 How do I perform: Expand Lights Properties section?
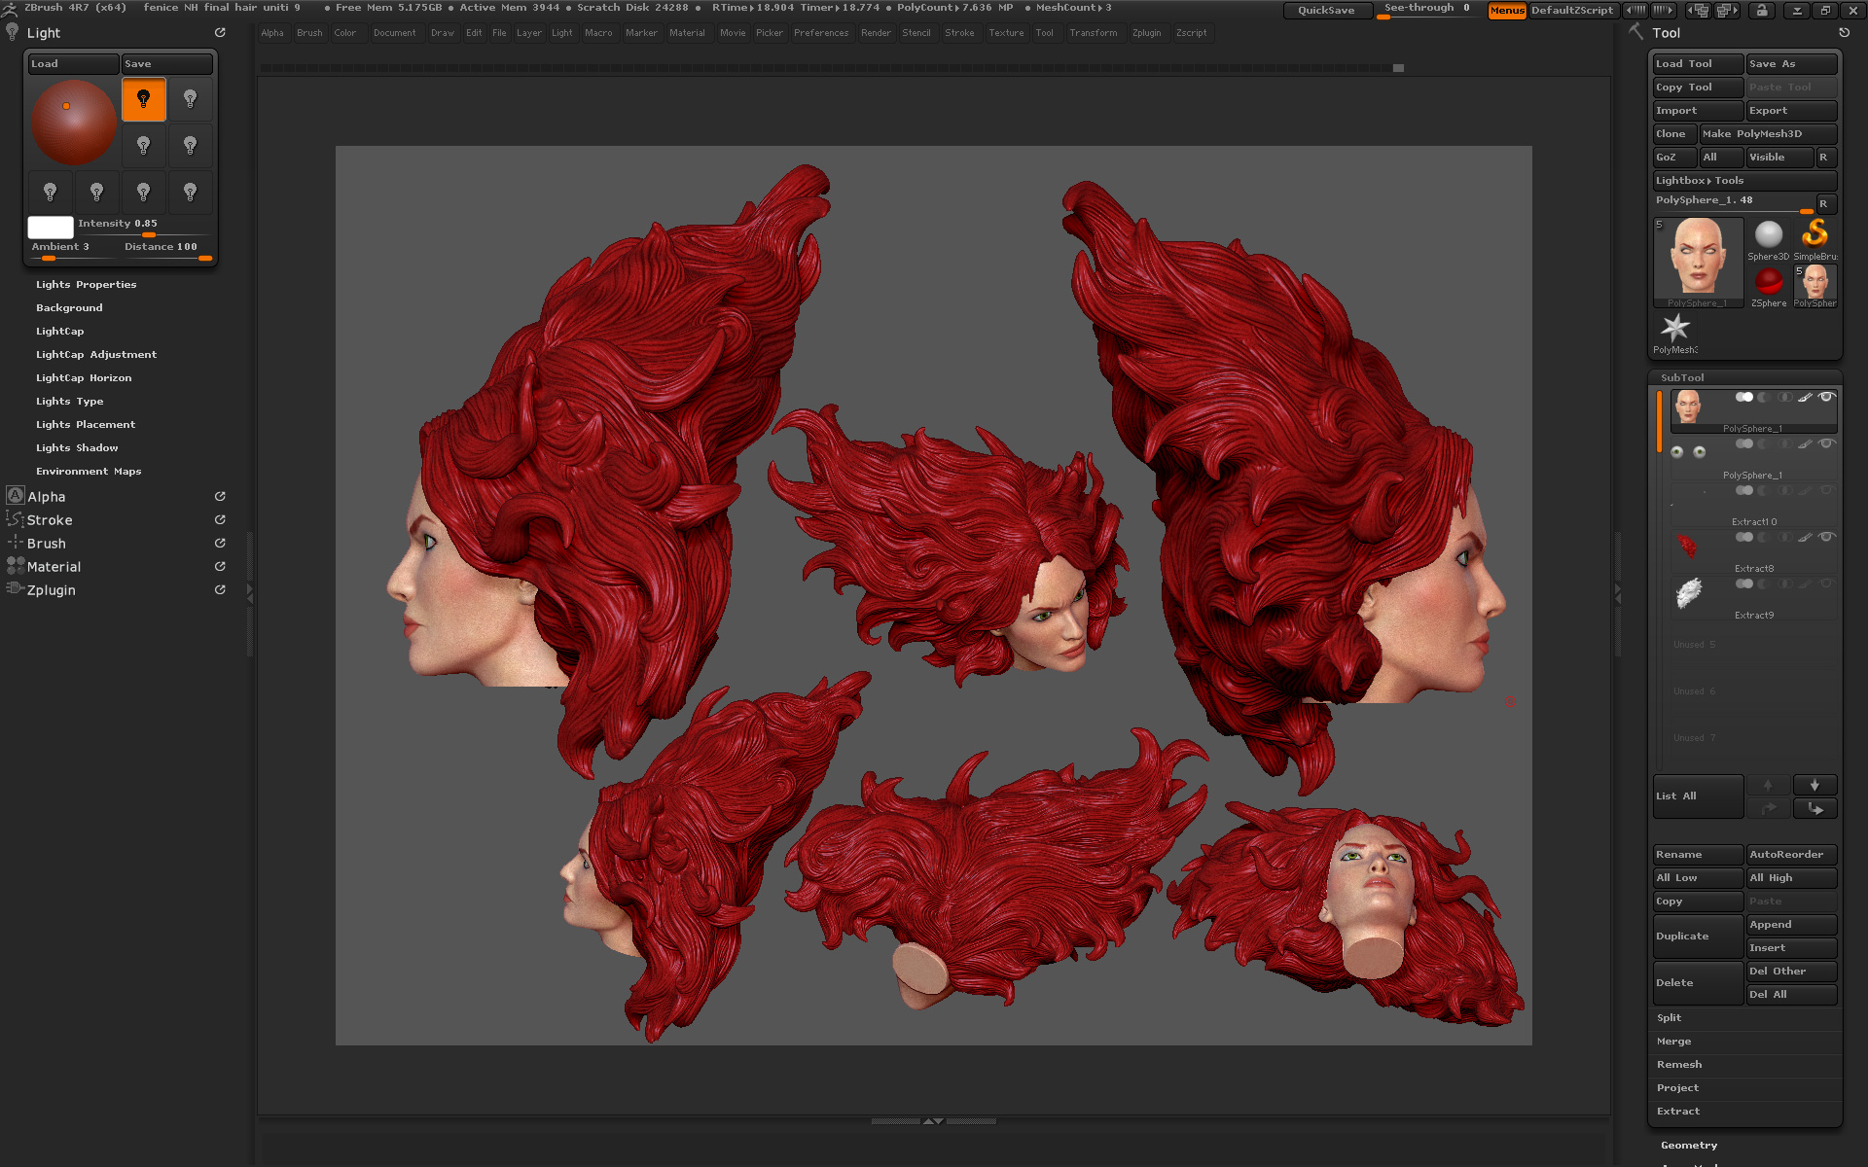(86, 284)
